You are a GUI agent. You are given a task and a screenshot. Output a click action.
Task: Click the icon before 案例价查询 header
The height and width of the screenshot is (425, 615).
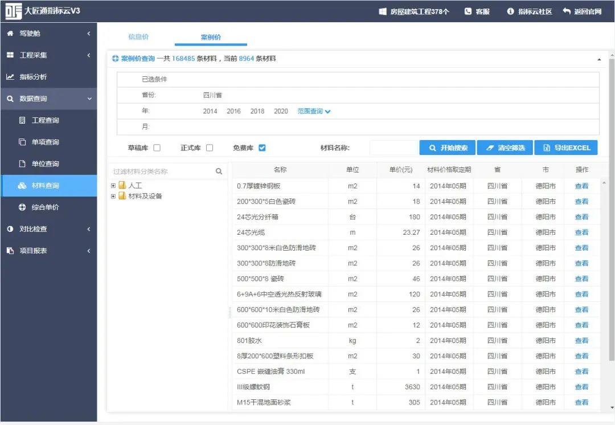115,59
